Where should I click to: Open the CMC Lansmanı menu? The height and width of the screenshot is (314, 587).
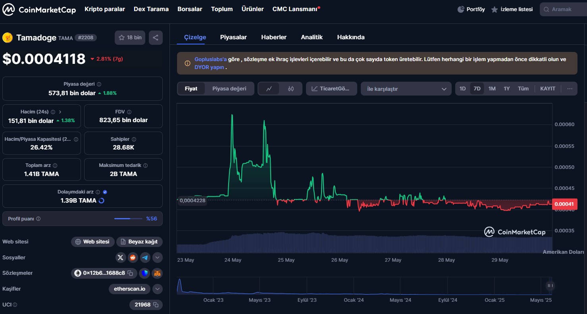pyautogui.click(x=294, y=9)
